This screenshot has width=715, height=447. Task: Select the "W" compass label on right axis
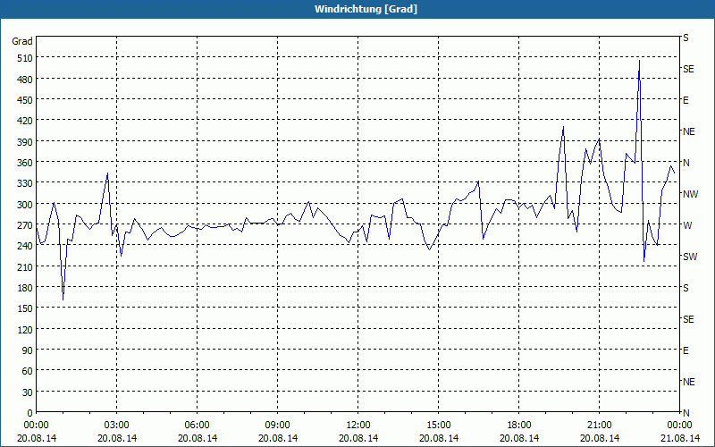click(687, 225)
